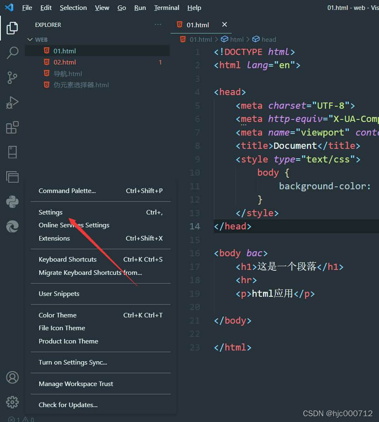Choose Color Theme menu entry
Viewport: 379px width, 422px height.
101,315
